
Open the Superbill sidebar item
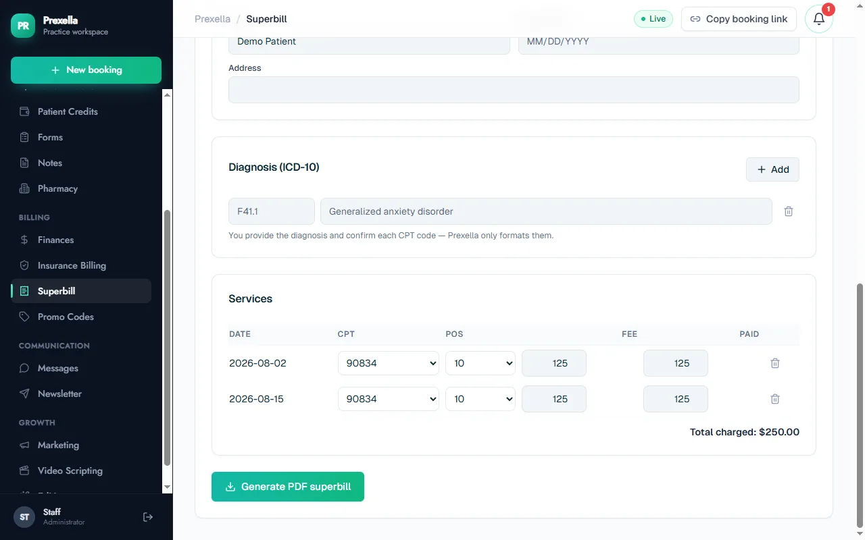[x=81, y=291]
